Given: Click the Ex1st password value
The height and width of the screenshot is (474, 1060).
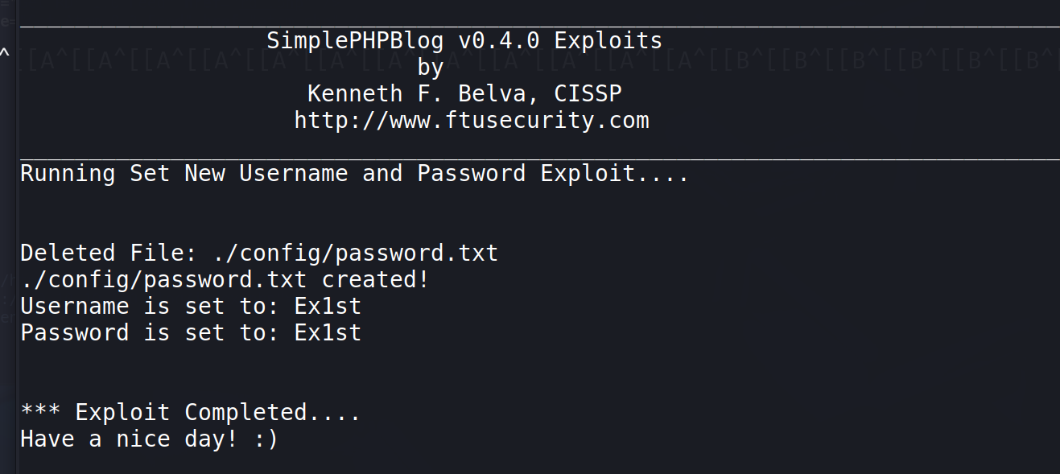Looking at the screenshot, I should (328, 332).
